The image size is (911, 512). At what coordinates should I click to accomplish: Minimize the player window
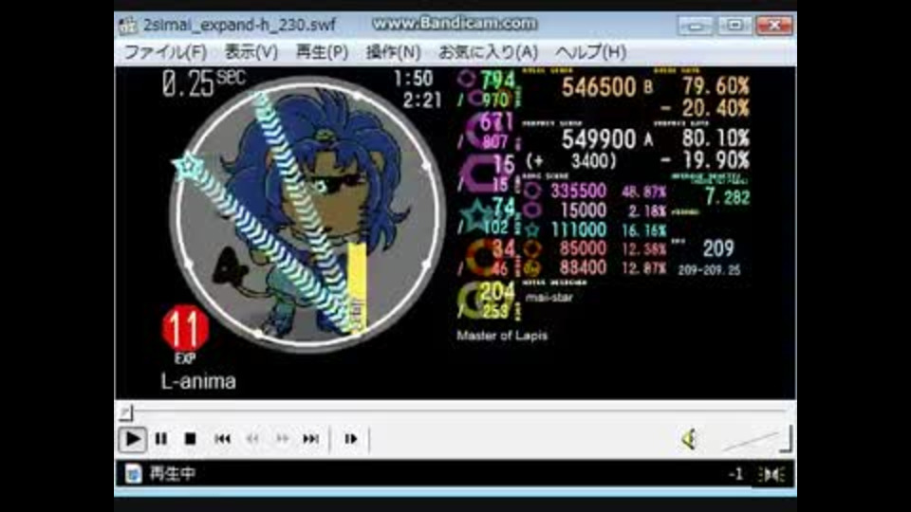tap(695, 25)
